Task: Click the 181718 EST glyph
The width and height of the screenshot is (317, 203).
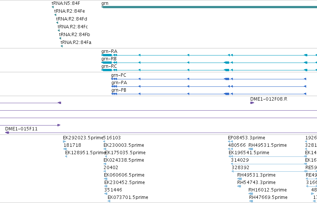Action: pos(65,149)
